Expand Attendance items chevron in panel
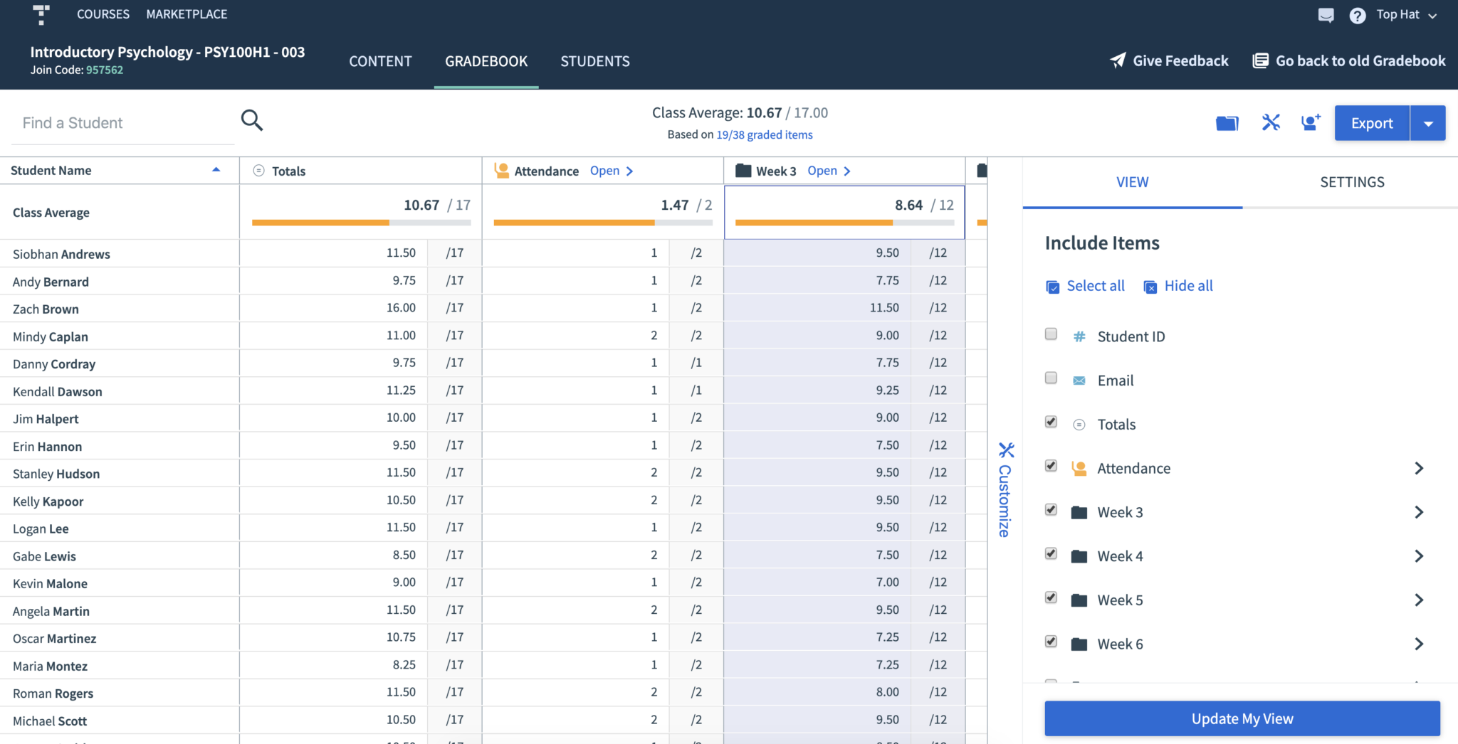 [x=1419, y=468]
